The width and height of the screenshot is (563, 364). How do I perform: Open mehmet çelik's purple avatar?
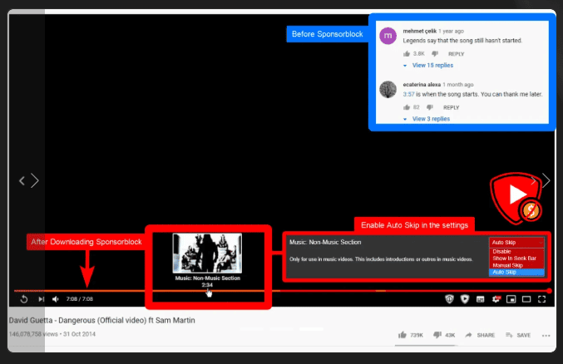coord(388,36)
